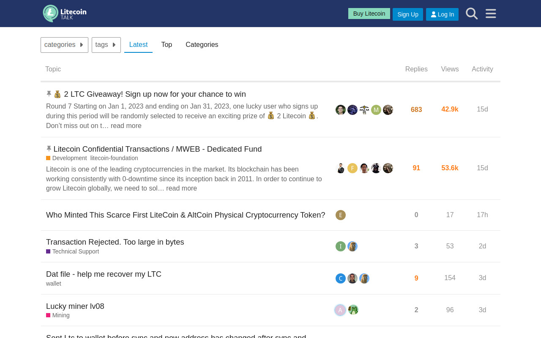The width and height of the screenshot is (541, 338).
Task: Sort topics by Activity column header
Action: tap(482, 69)
